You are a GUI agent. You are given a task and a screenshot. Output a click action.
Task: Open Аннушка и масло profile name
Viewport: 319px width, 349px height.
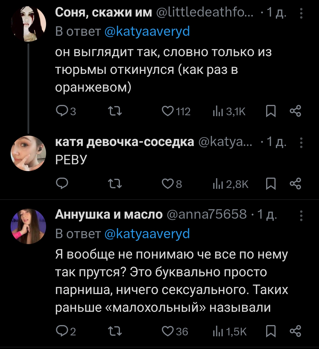point(109,215)
